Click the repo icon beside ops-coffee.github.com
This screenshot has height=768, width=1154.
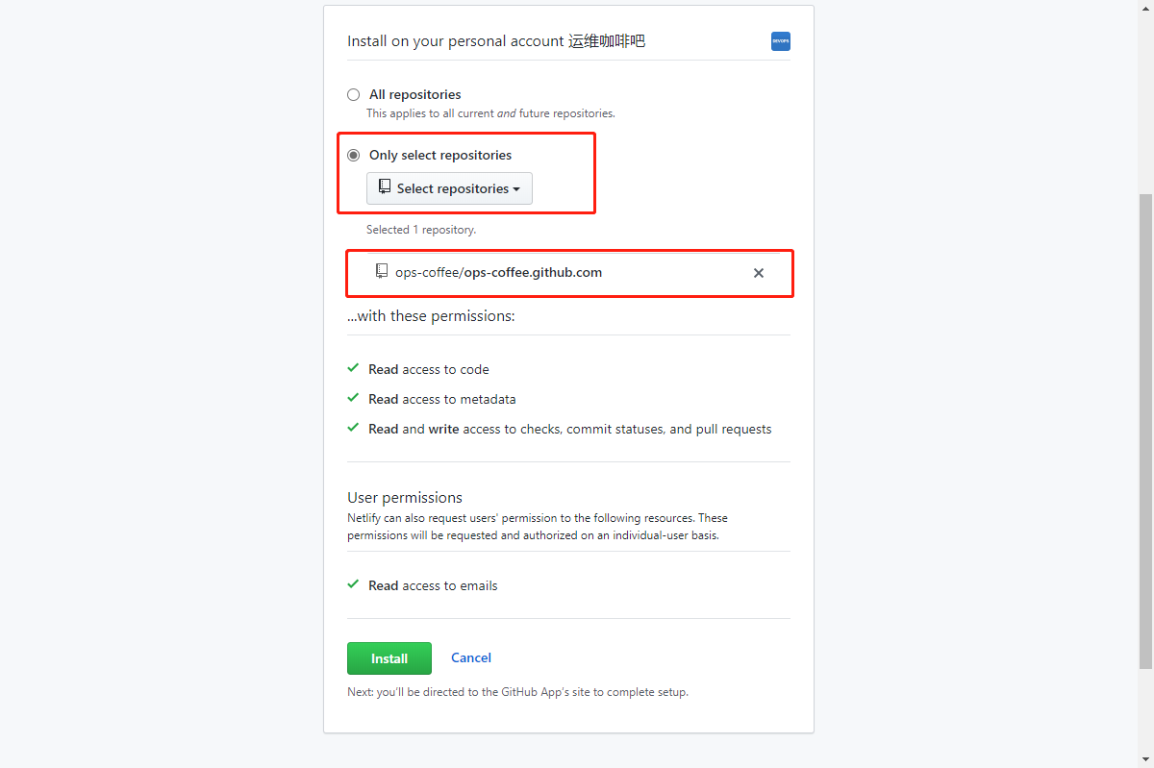coord(382,271)
